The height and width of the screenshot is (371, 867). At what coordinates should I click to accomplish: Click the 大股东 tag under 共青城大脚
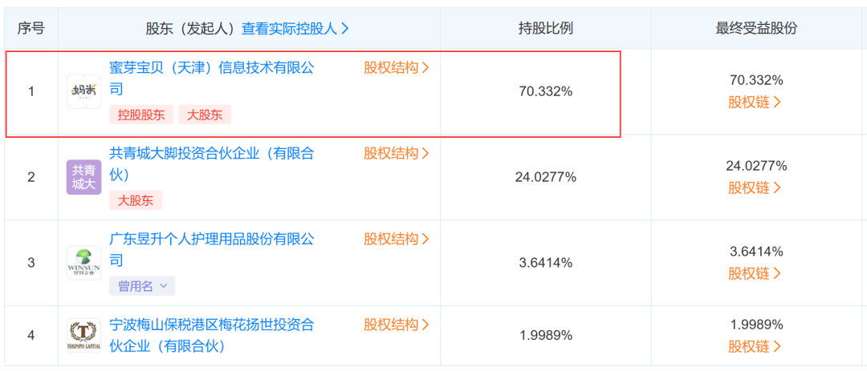[x=136, y=200]
